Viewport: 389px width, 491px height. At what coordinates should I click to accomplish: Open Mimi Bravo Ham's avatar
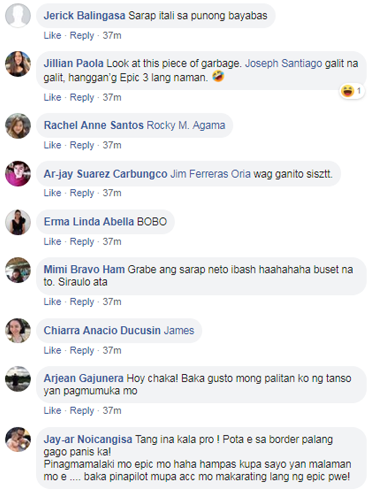(x=18, y=270)
